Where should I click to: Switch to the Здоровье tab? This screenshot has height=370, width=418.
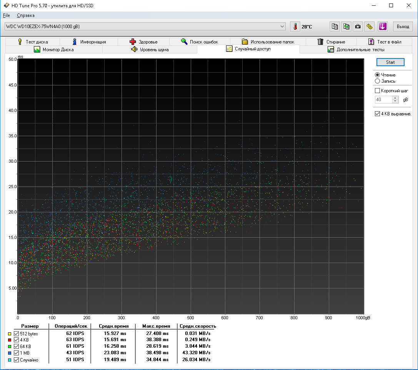[143, 42]
